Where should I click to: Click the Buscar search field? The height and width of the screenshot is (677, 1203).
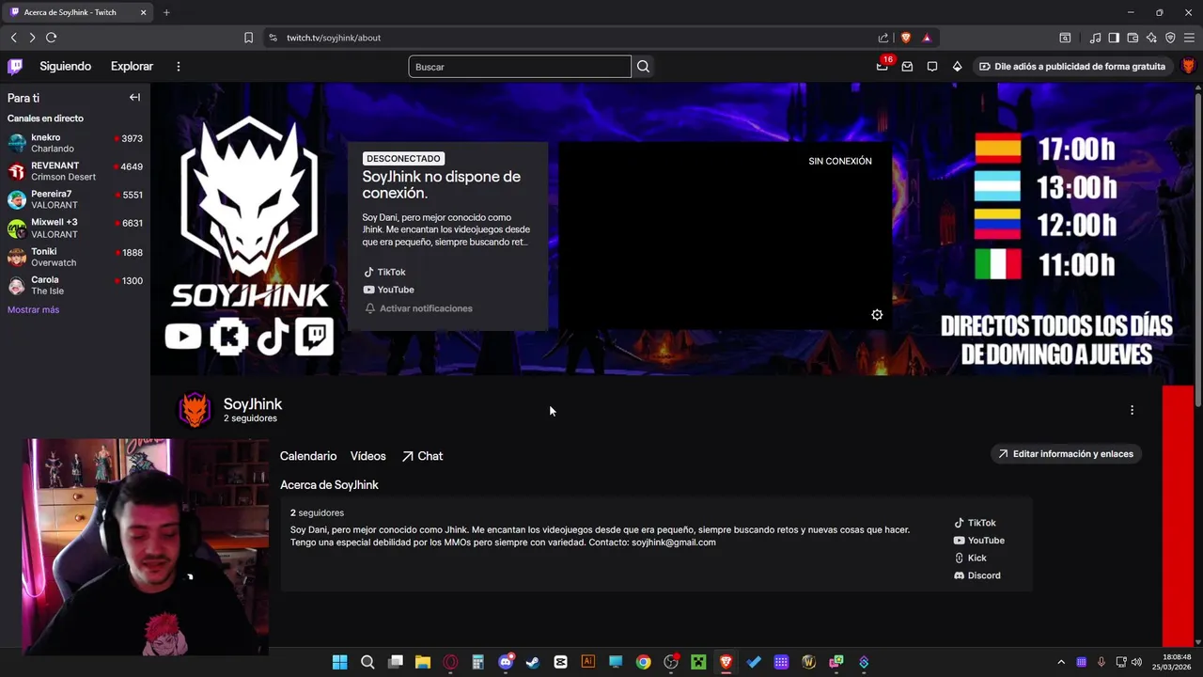[x=520, y=67]
